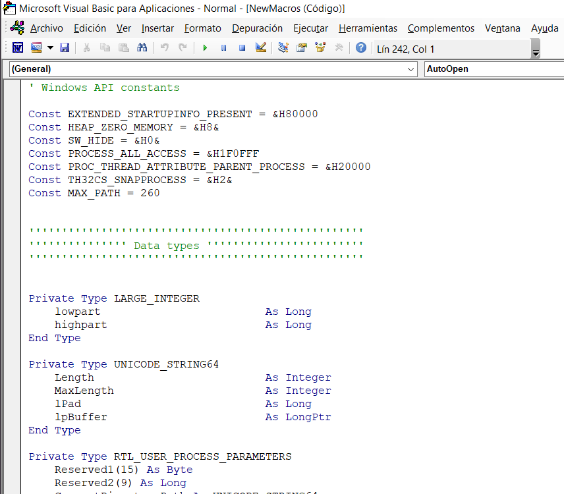
Task: Click the Find binoculars icon
Action: click(142, 48)
